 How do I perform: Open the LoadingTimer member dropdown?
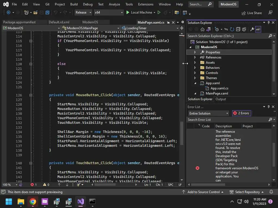150,28
